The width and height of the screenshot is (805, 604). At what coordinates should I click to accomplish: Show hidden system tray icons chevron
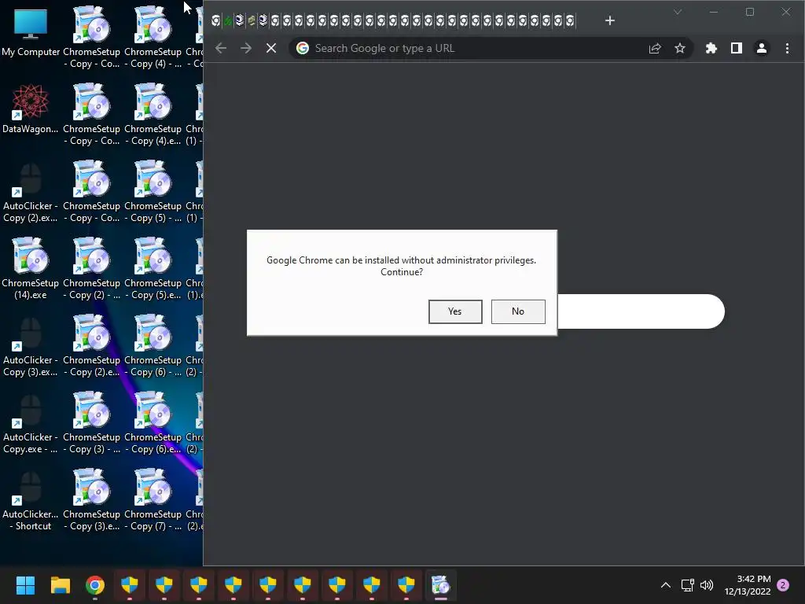click(665, 585)
